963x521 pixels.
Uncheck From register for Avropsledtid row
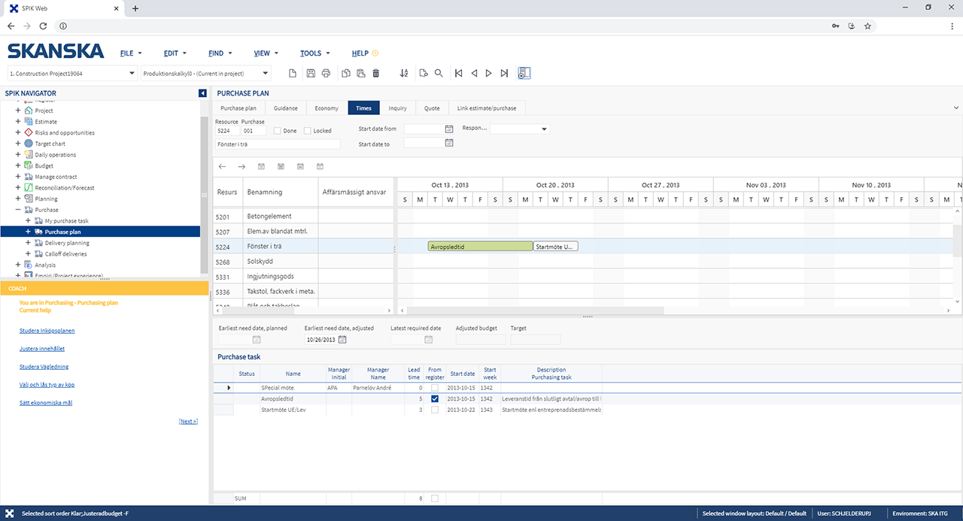coord(435,398)
